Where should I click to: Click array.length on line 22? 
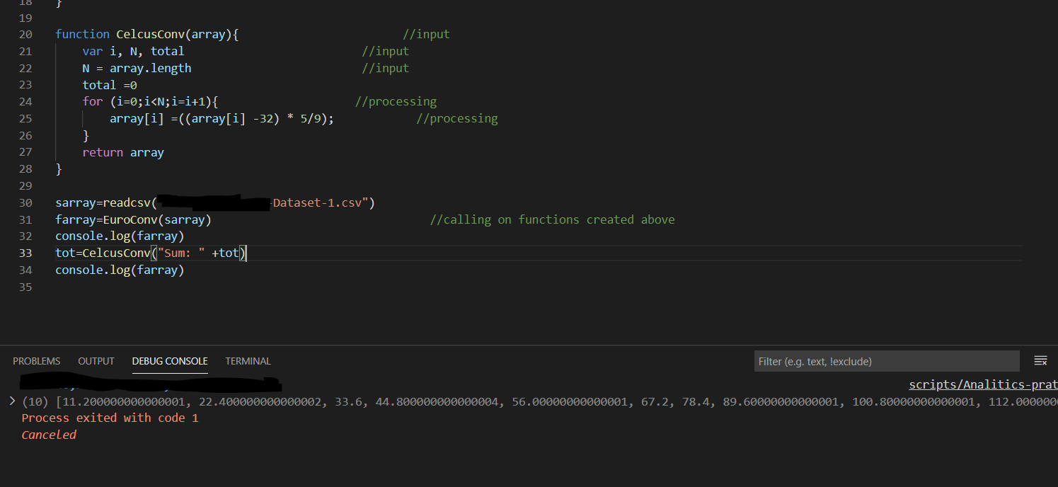[x=150, y=68]
